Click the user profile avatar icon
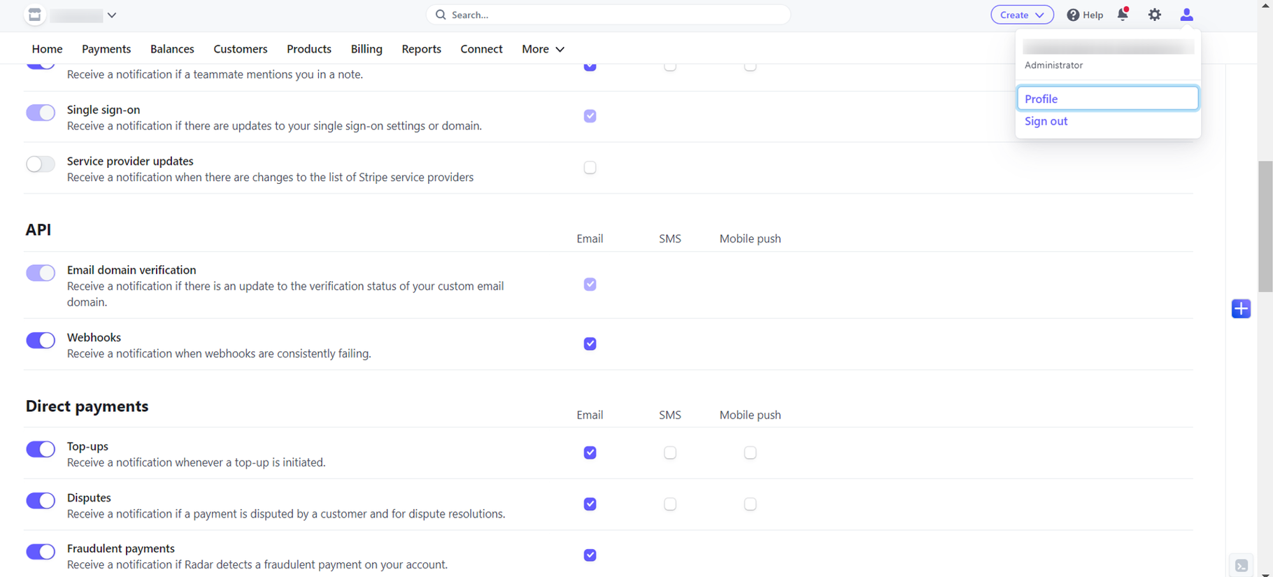The width and height of the screenshot is (1273, 577). point(1186,15)
